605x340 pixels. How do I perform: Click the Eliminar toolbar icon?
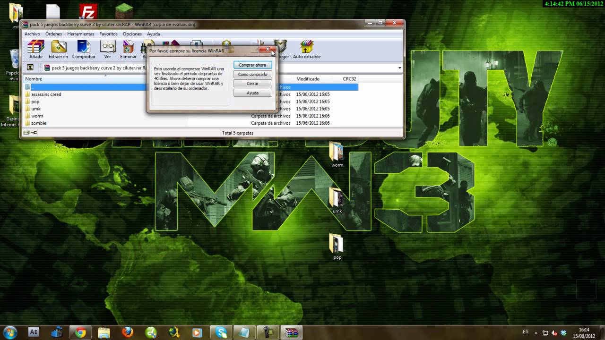pos(128,49)
